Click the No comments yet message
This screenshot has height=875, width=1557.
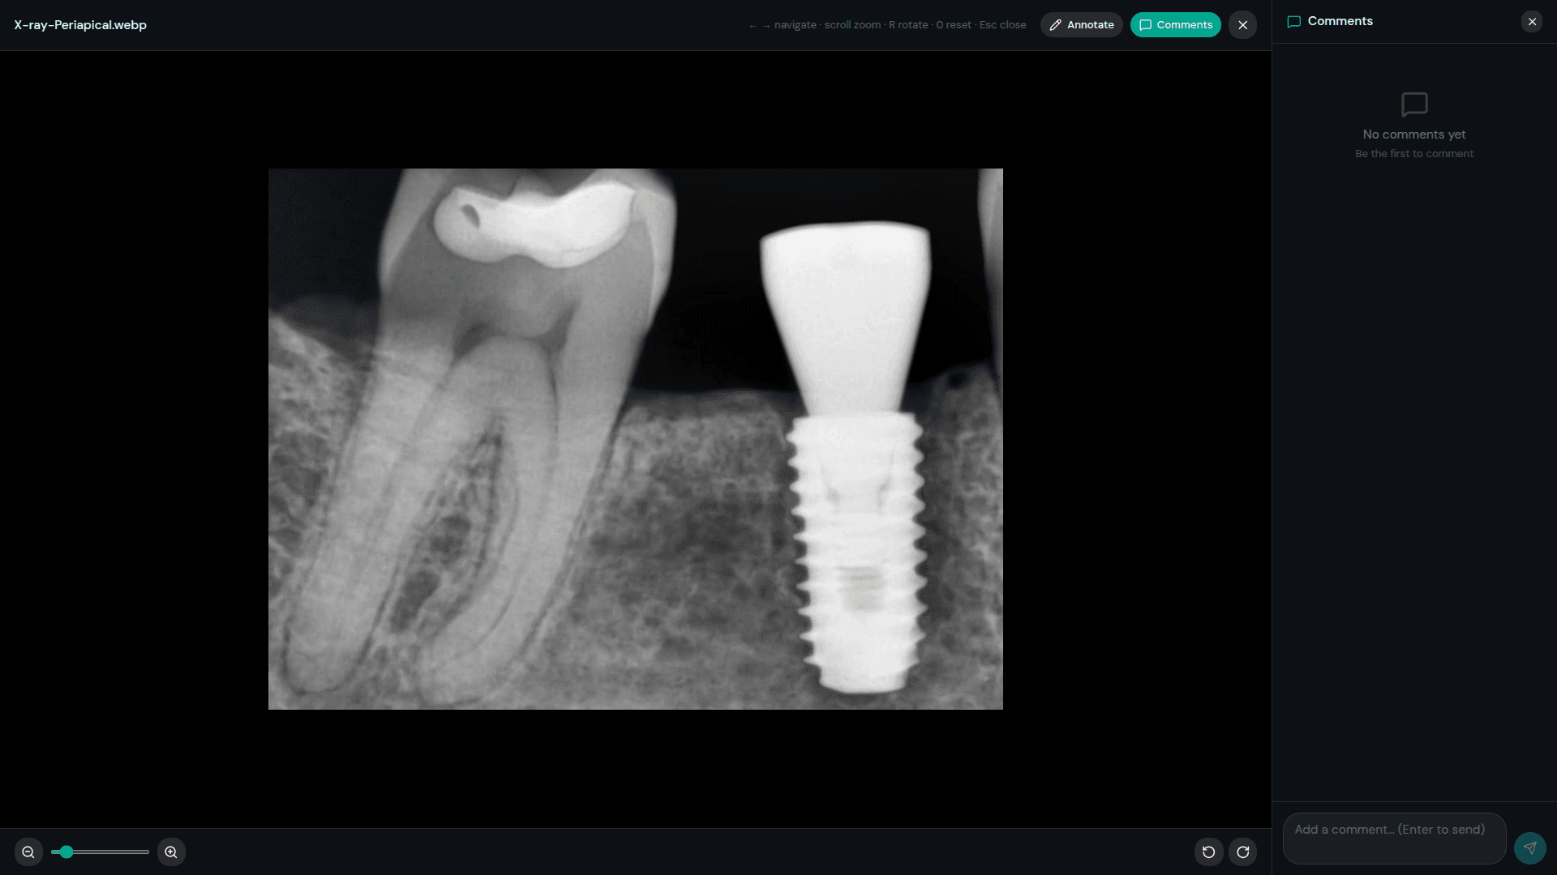[1413, 134]
